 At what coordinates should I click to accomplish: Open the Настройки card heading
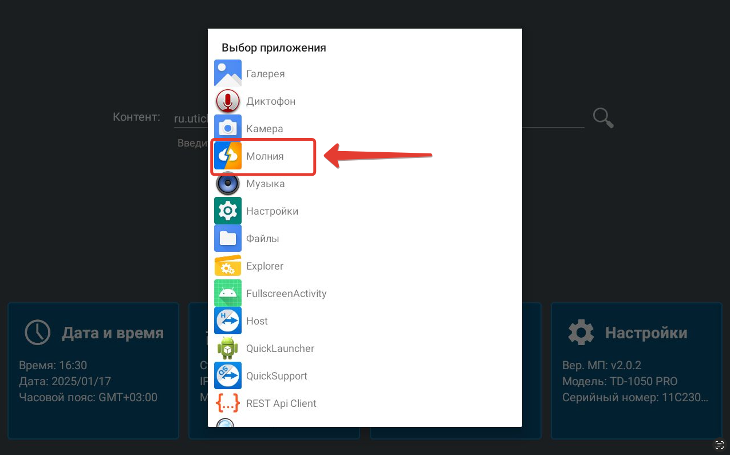(x=646, y=333)
